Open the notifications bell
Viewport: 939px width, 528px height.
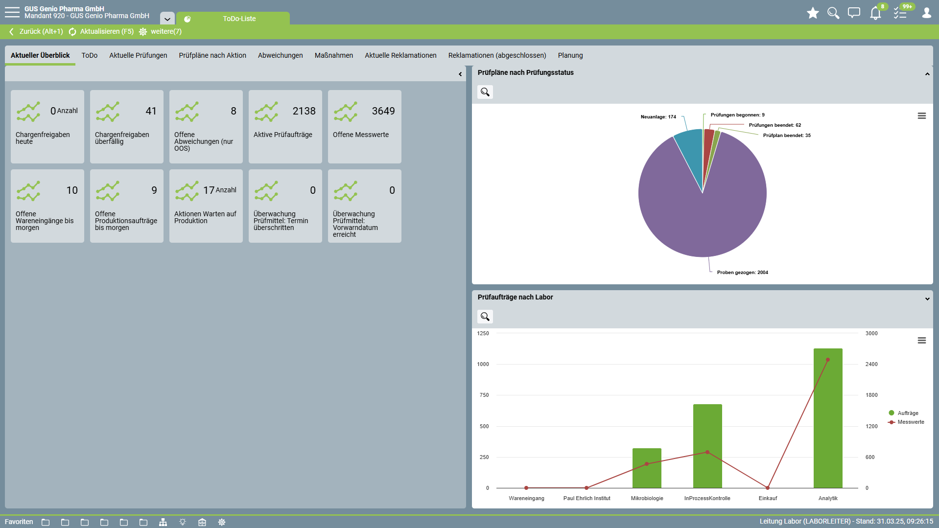pos(875,13)
